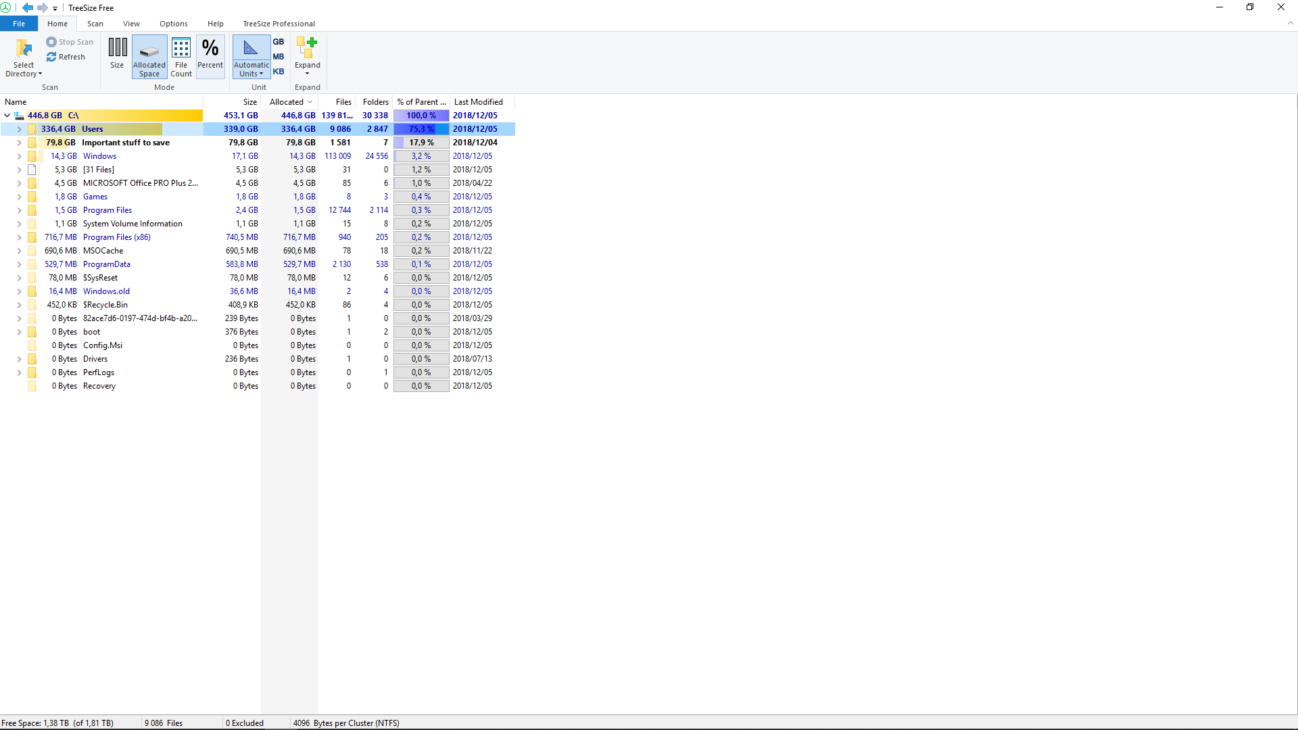Toggle Allocated Space mode
1298x730 pixels.
(x=149, y=57)
